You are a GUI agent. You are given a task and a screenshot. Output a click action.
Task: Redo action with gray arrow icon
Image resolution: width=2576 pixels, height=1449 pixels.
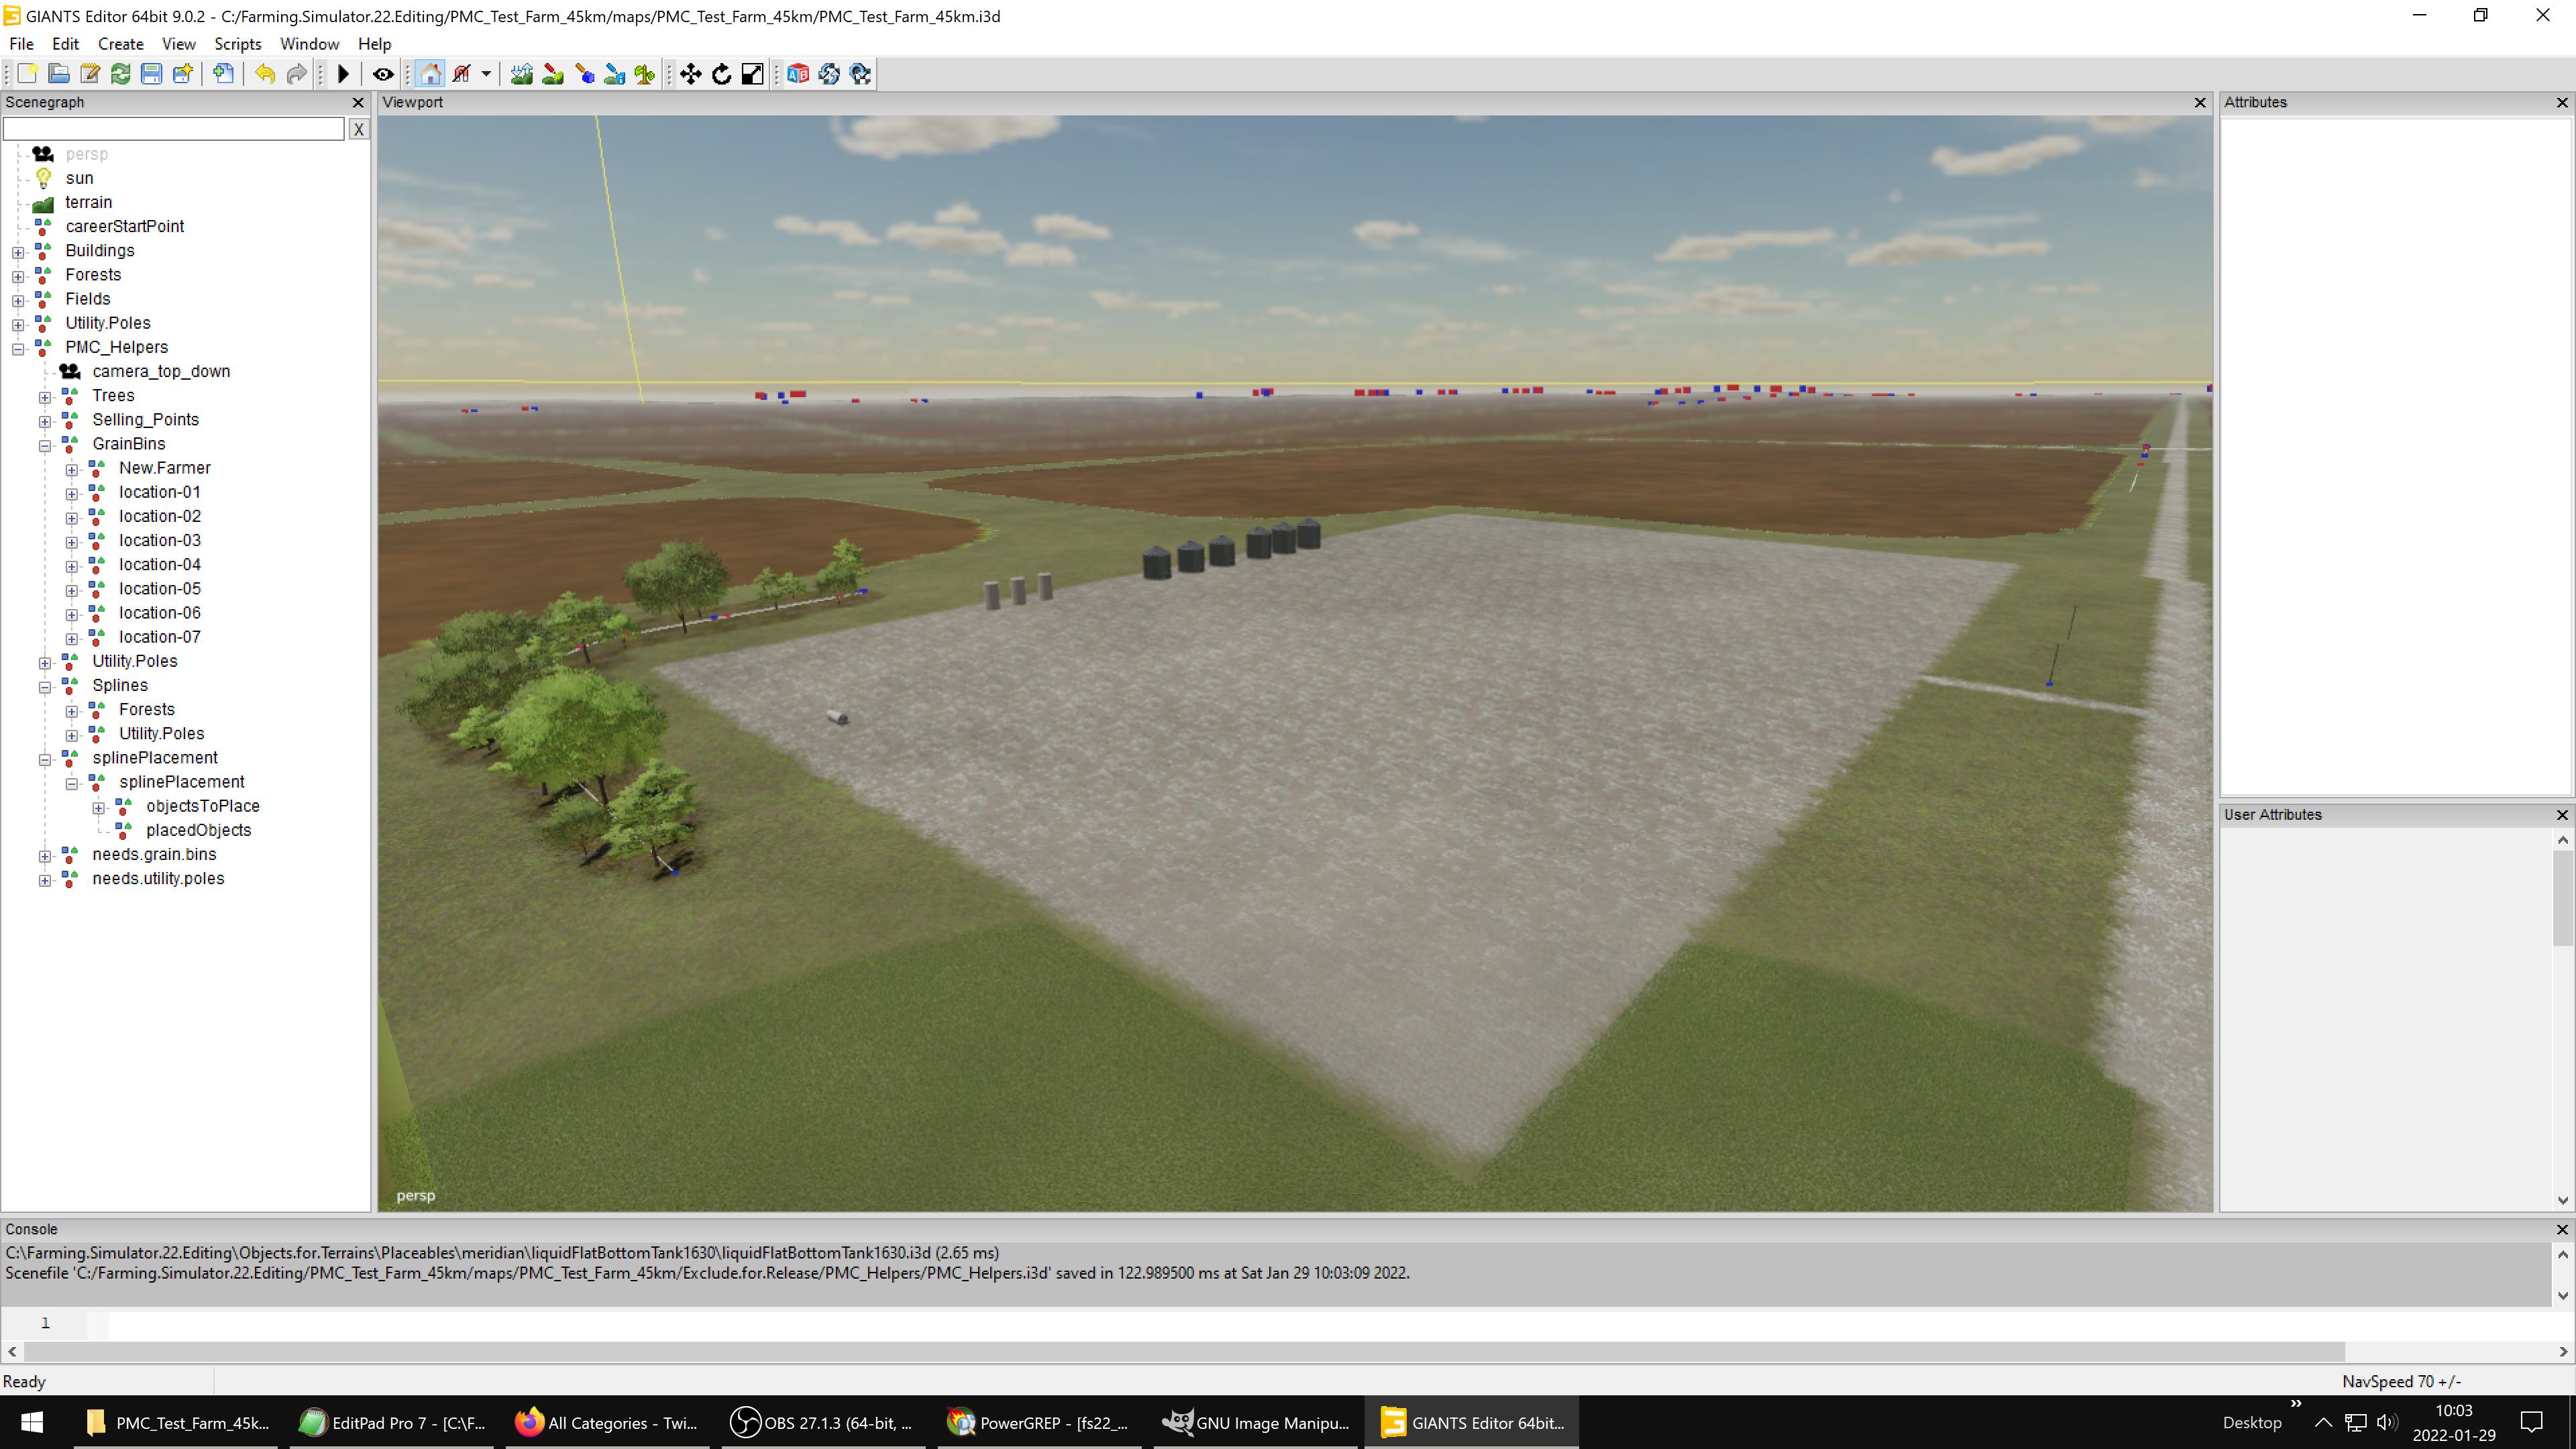tap(296, 74)
